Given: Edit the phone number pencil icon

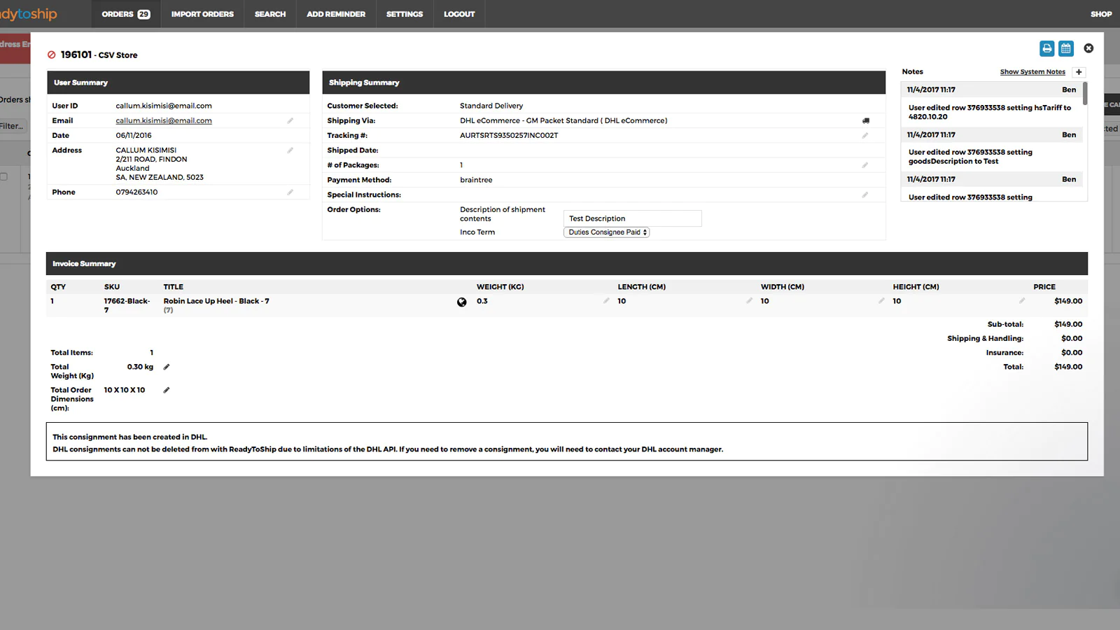Looking at the screenshot, I should (x=290, y=192).
